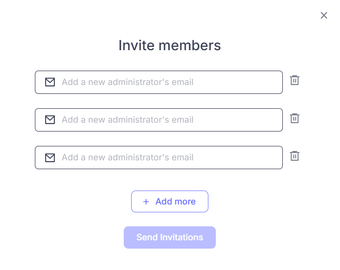Click the Invite members heading
Viewport: 340px width, 270px height.
170,46
